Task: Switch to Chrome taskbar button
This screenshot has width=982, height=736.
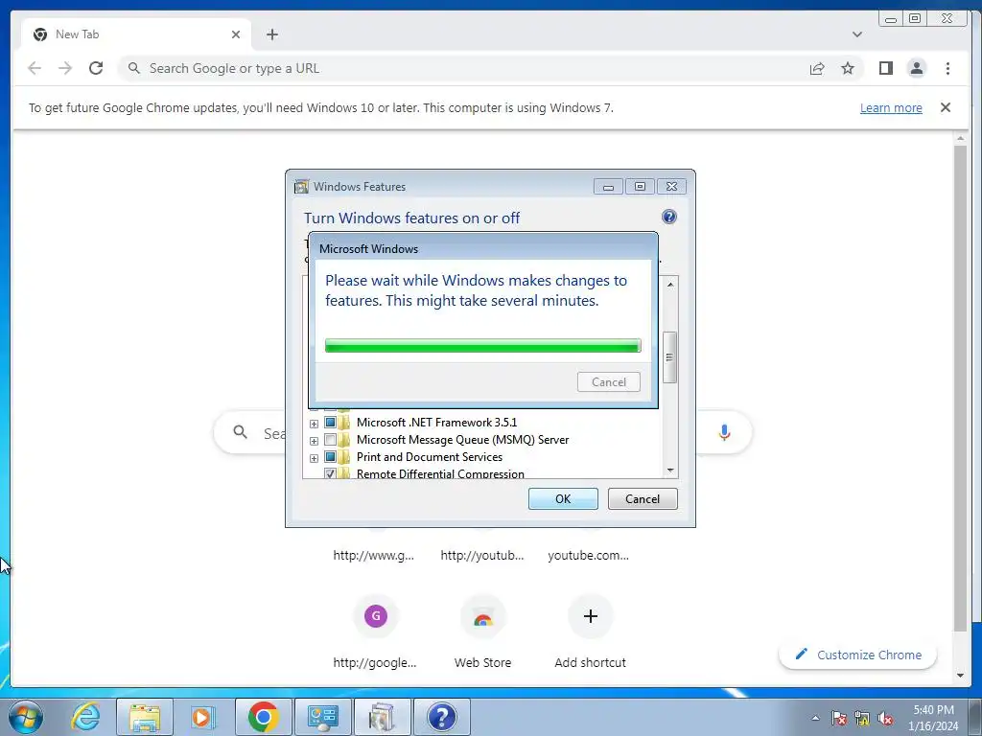Action: pyautogui.click(x=263, y=717)
